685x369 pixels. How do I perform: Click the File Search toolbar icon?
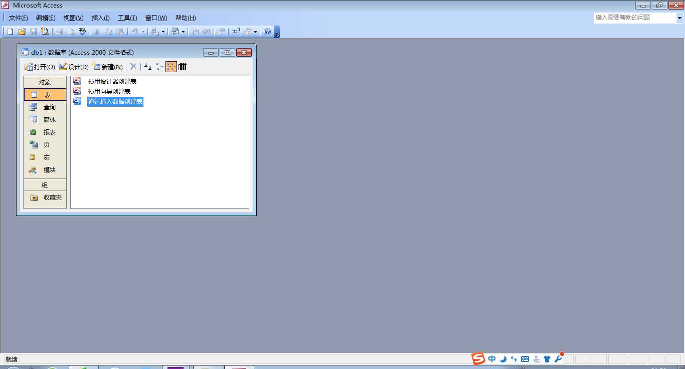pyautogui.click(x=45, y=32)
